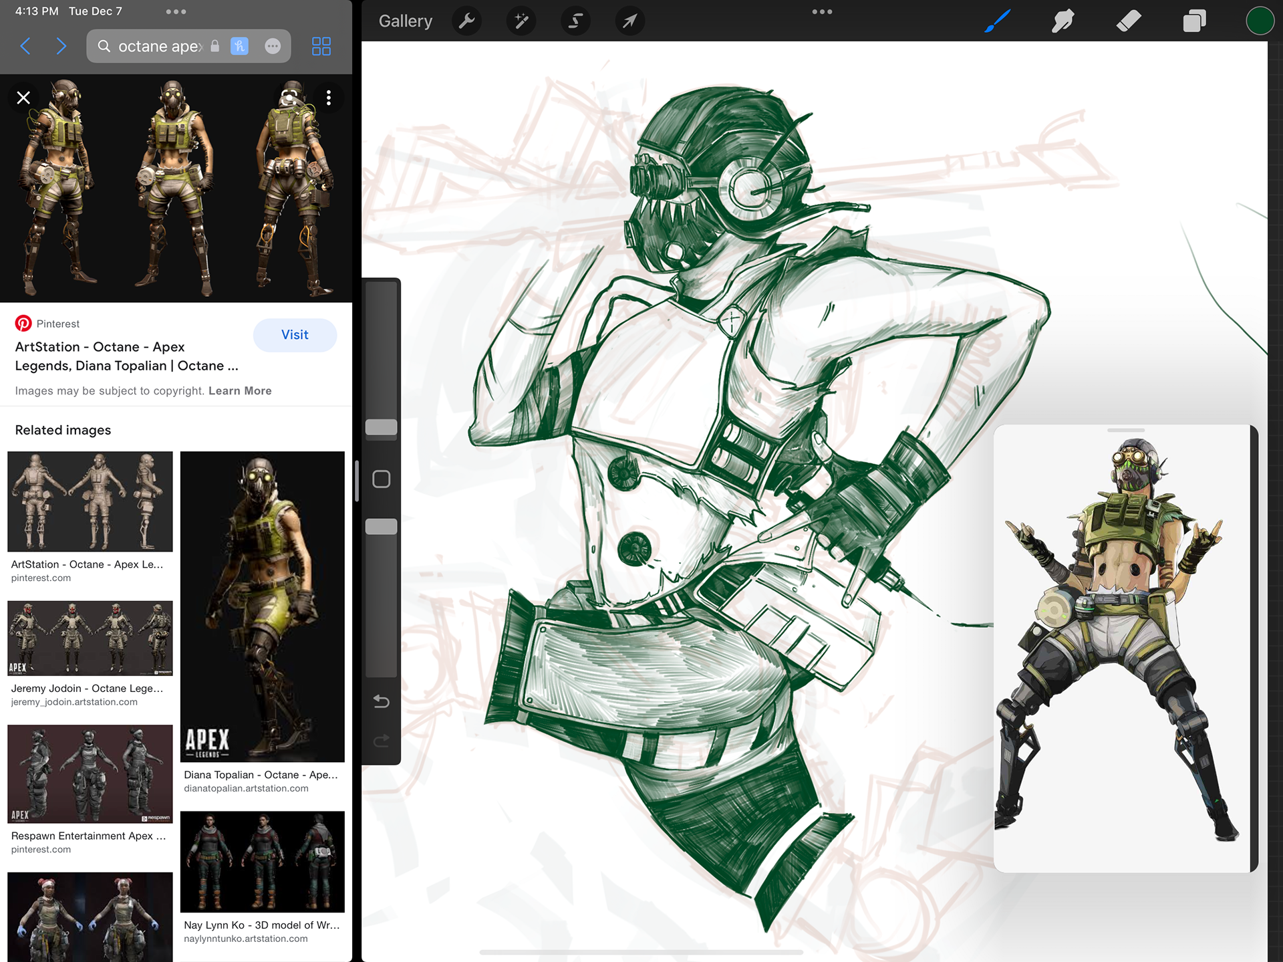Click the Visit button for Pinterest
Screen dimensions: 1283x962
(295, 335)
